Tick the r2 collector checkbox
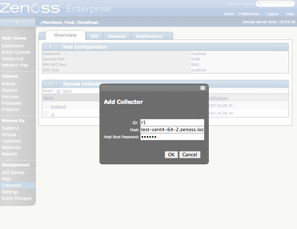The height and width of the screenshot is (229, 297). point(46,113)
